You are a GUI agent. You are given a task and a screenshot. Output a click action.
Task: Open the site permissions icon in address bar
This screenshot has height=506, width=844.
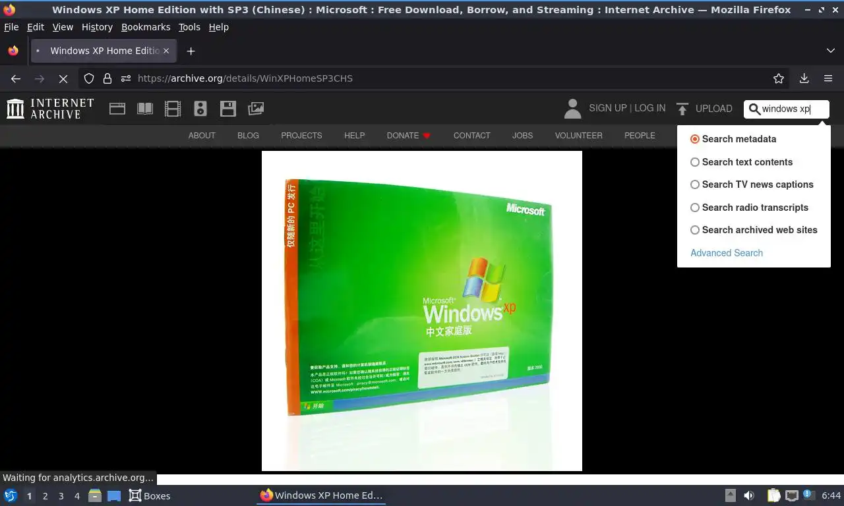(126, 78)
